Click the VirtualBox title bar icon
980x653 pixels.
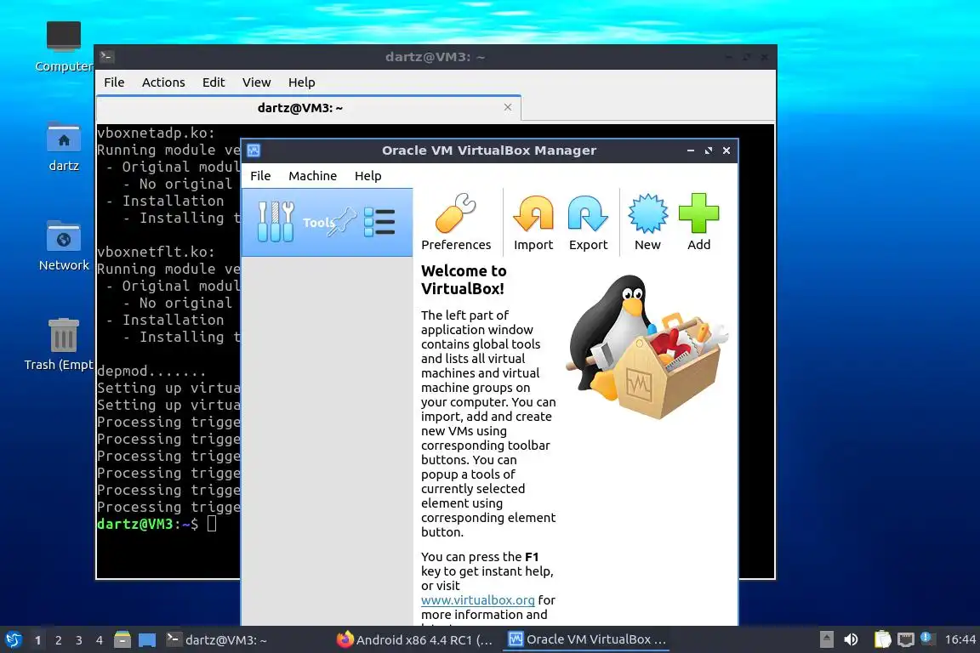(x=254, y=150)
